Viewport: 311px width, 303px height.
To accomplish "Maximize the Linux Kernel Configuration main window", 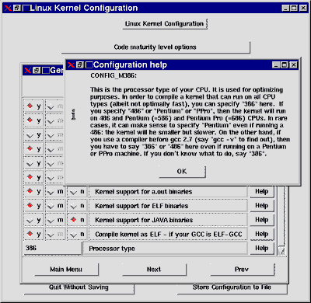I will (295, 8).
